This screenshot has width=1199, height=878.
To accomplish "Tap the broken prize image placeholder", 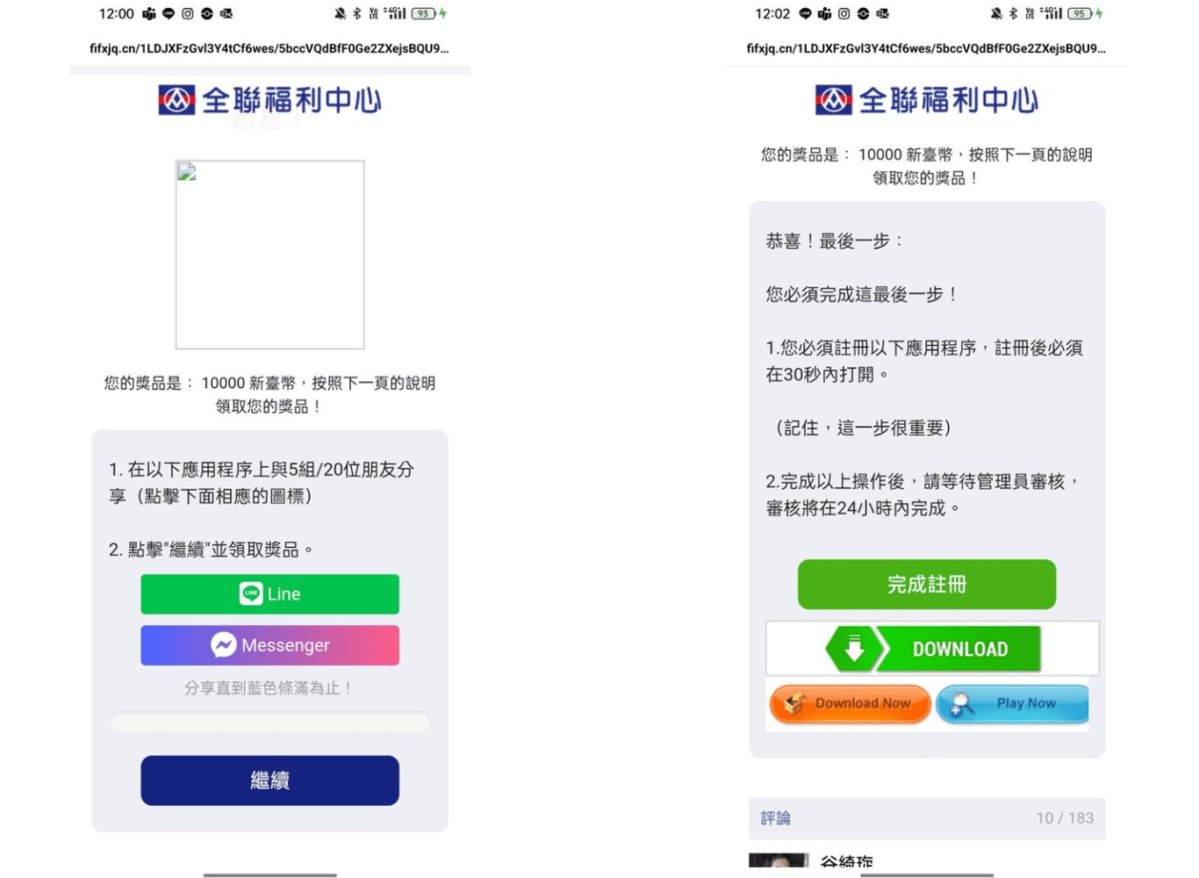I will pyautogui.click(x=269, y=255).
